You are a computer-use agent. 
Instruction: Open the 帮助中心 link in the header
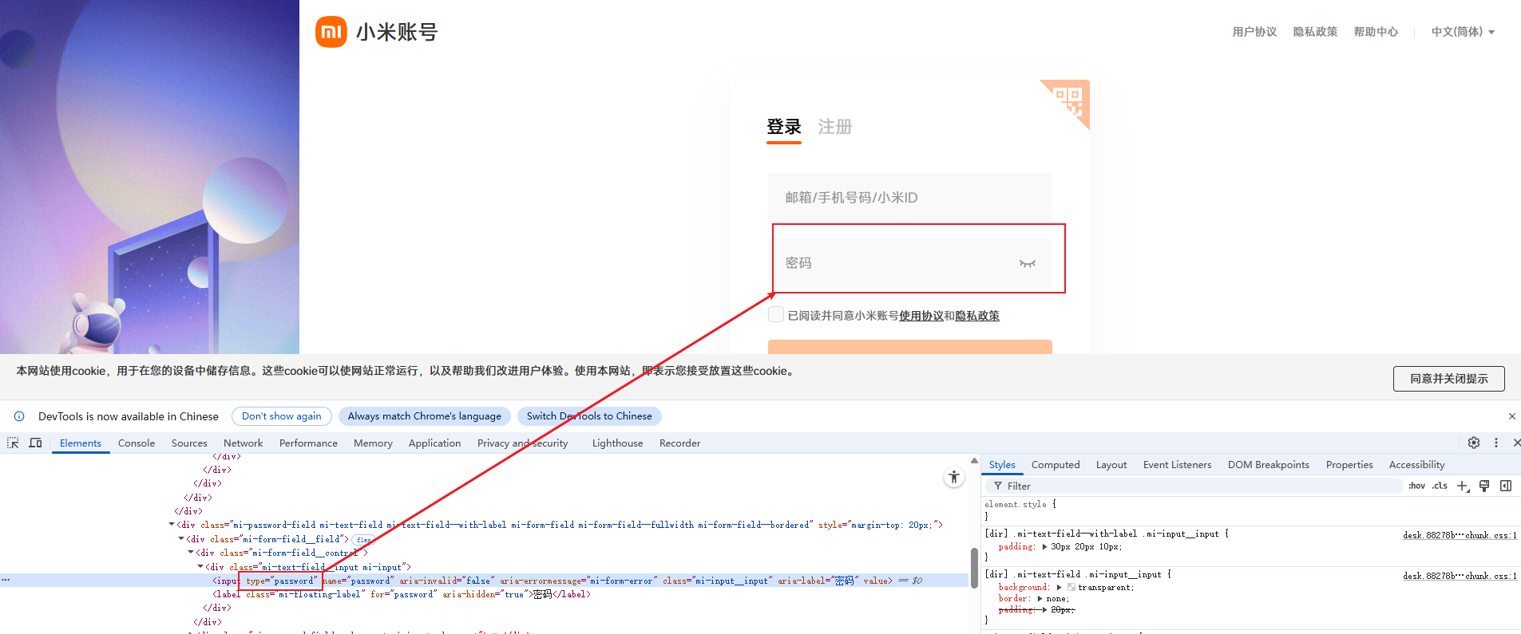click(x=1376, y=32)
